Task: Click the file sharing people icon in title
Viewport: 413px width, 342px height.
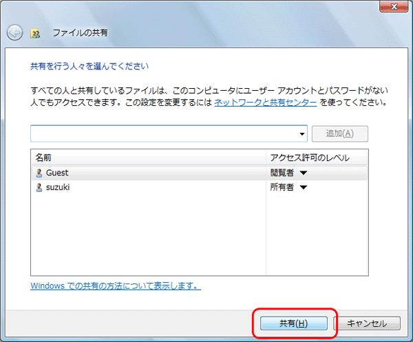Action: [36, 32]
